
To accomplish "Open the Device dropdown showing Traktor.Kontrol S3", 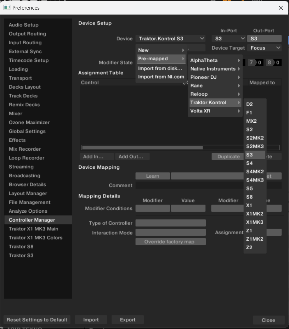I will [x=170, y=39].
